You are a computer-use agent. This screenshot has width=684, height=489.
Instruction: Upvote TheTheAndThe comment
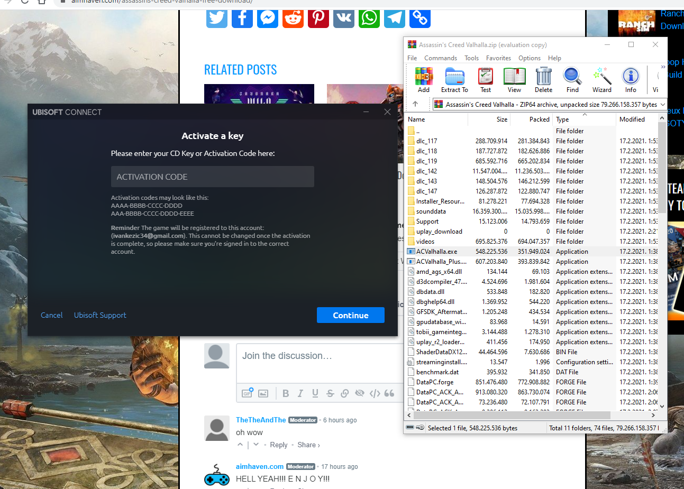[x=240, y=445]
